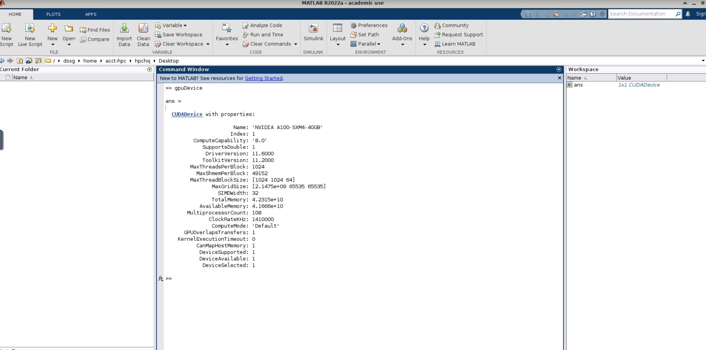The height and width of the screenshot is (350, 706).
Task: Launch Simulink from the toolstrip
Action: point(313,32)
